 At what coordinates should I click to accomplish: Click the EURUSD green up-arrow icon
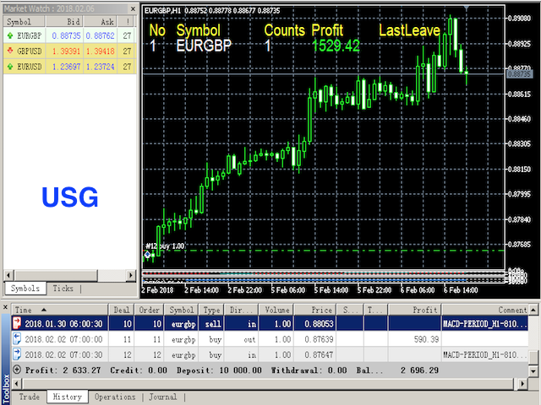pyautogui.click(x=10, y=66)
